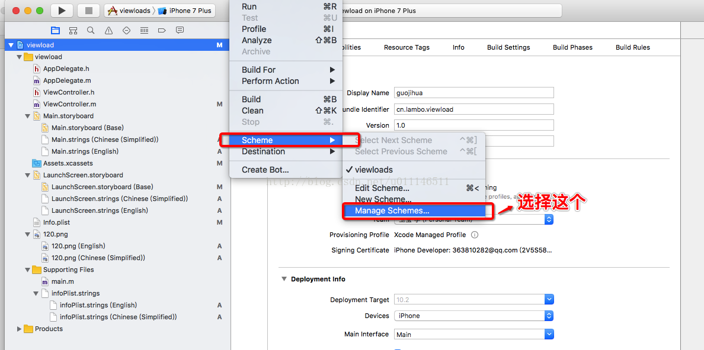The height and width of the screenshot is (350, 704).
Task: Choose Analyze menu item
Action: click(286, 40)
